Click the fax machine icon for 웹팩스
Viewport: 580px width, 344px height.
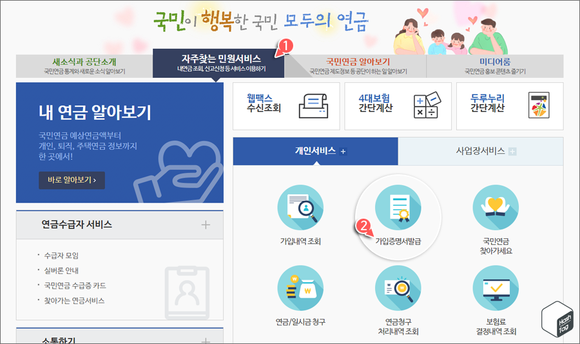[313, 106]
